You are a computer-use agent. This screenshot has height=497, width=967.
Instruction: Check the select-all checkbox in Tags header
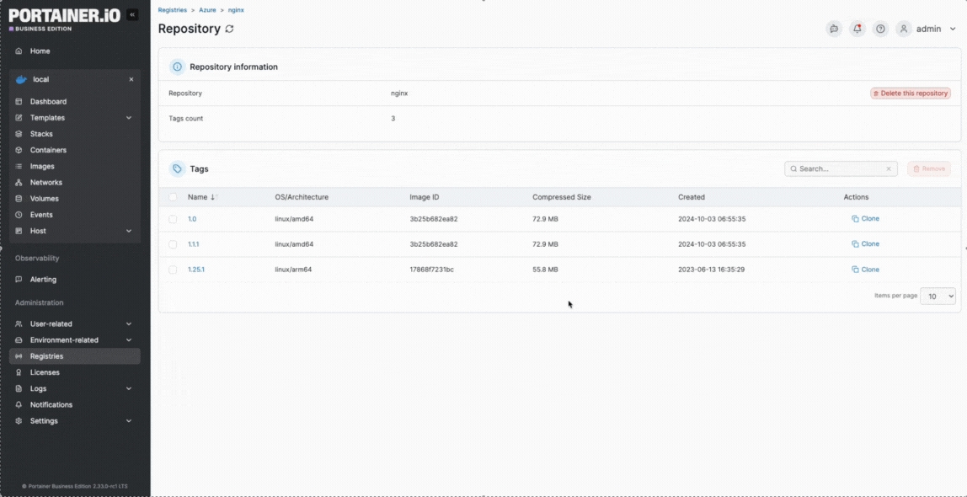click(x=173, y=197)
